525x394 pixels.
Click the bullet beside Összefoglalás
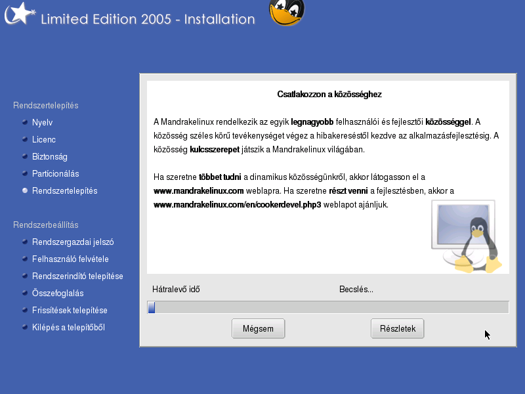pyautogui.click(x=25, y=293)
